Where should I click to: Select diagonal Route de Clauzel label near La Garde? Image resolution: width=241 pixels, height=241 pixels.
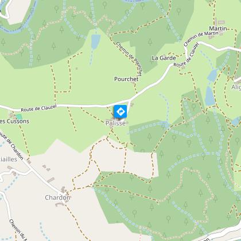186,55
